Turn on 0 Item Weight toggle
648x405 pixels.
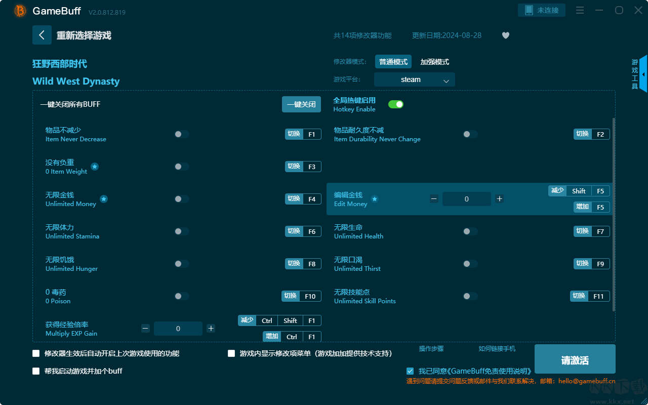182,167
